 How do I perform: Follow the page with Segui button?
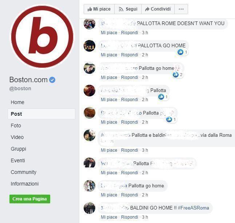pyautogui.click(x=128, y=9)
